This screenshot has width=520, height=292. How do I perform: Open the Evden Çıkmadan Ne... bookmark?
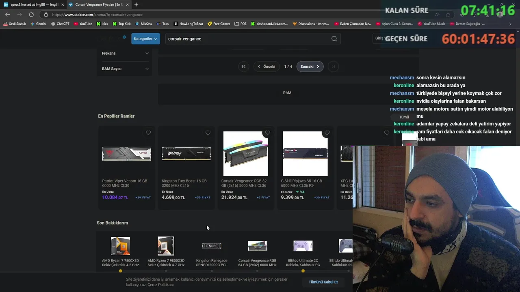353,24
